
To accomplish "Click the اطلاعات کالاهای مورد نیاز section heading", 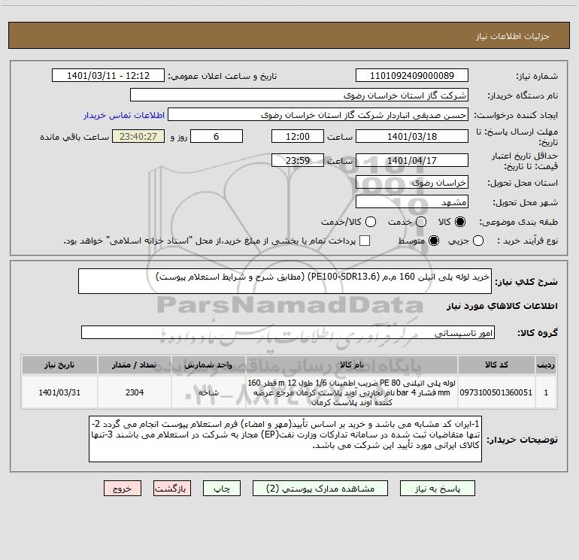I will tap(502, 306).
